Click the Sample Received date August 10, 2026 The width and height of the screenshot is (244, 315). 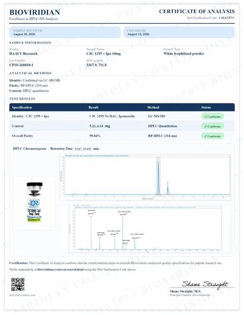[x=24, y=34]
